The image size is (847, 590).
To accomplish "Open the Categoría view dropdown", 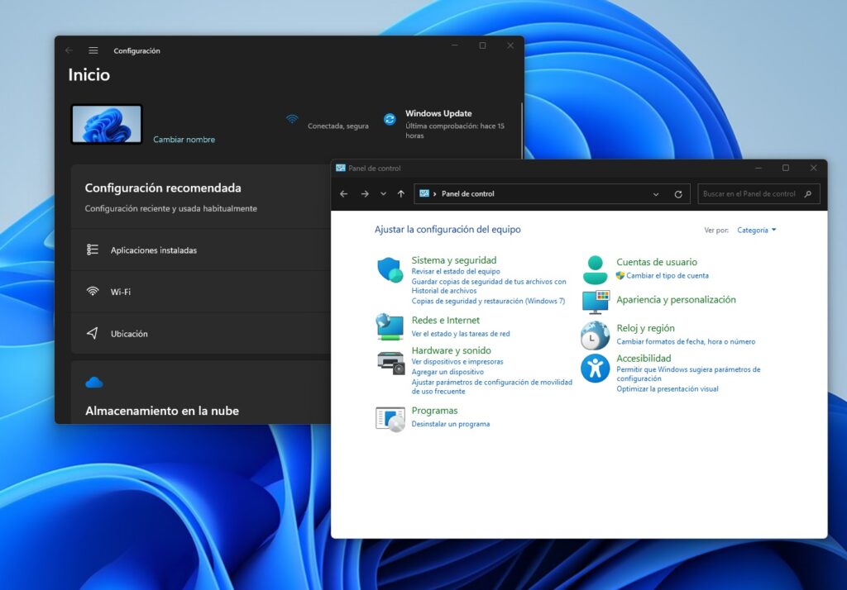I will (756, 230).
